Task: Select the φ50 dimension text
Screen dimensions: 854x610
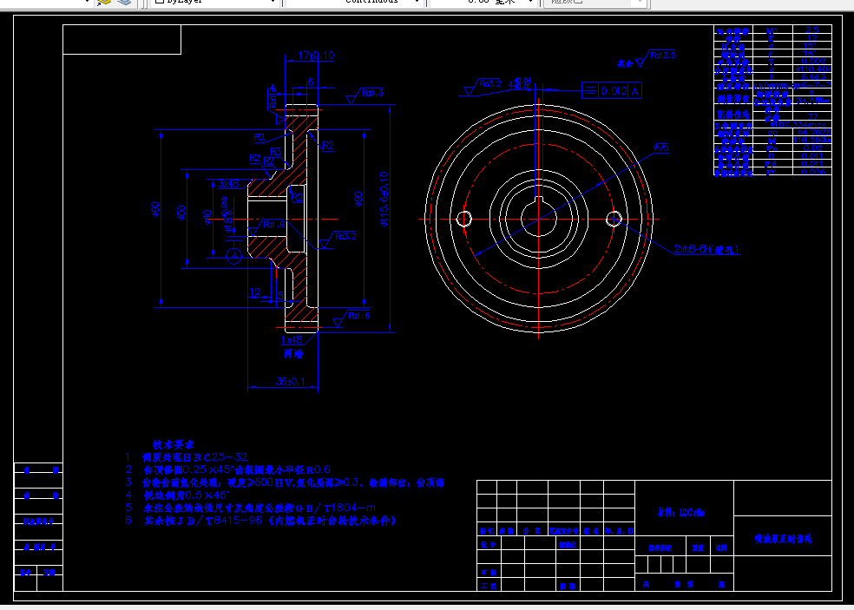Action: [x=182, y=213]
